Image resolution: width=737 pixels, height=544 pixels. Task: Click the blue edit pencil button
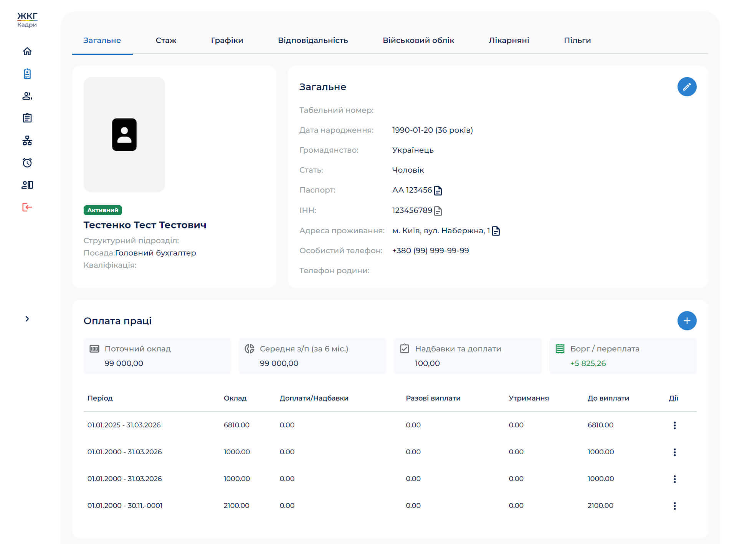pos(687,87)
